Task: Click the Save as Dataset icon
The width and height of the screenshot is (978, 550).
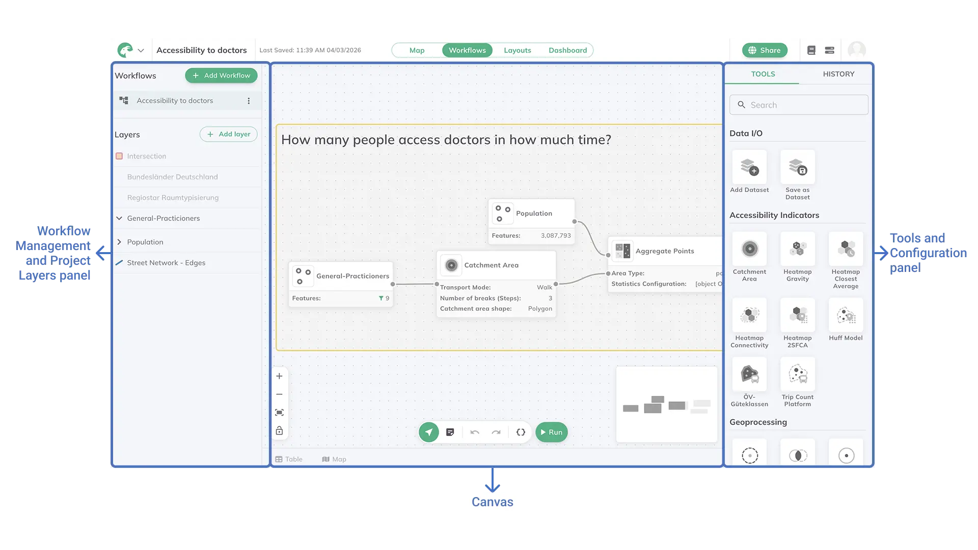Action: [x=797, y=168]
